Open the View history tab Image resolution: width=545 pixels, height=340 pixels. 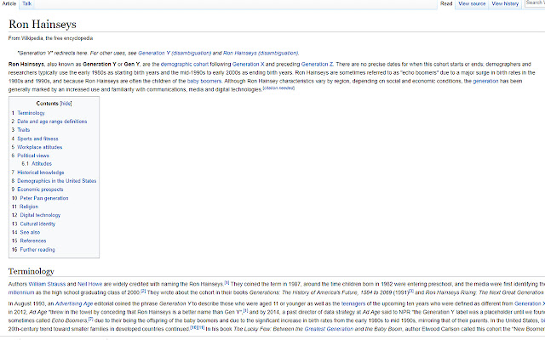[505, 3]
